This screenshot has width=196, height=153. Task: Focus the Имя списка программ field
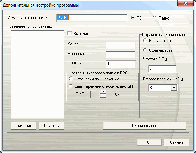pyautogui.click(x=92, y=18)
